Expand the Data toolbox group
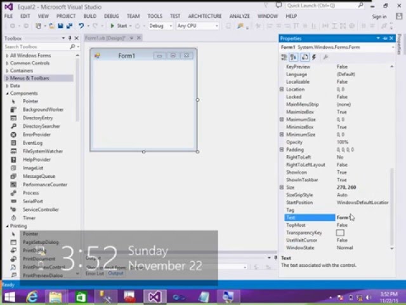 coord(7,86)
